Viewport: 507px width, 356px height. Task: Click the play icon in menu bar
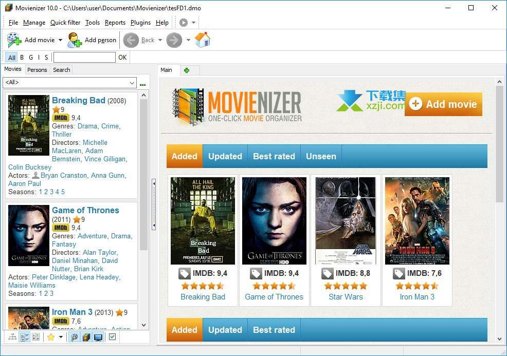tap(184, 23)
